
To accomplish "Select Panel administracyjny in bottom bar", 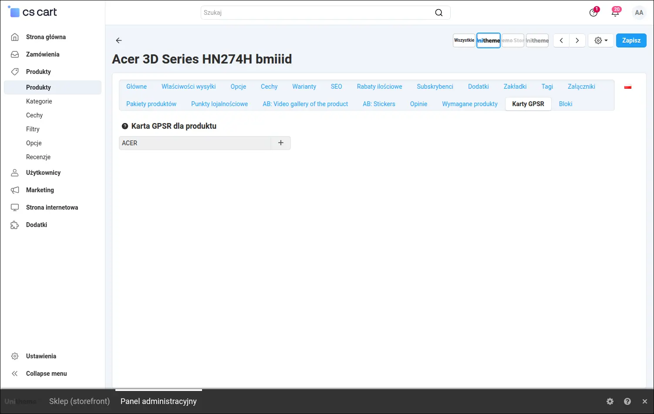I will pos(158,401).
